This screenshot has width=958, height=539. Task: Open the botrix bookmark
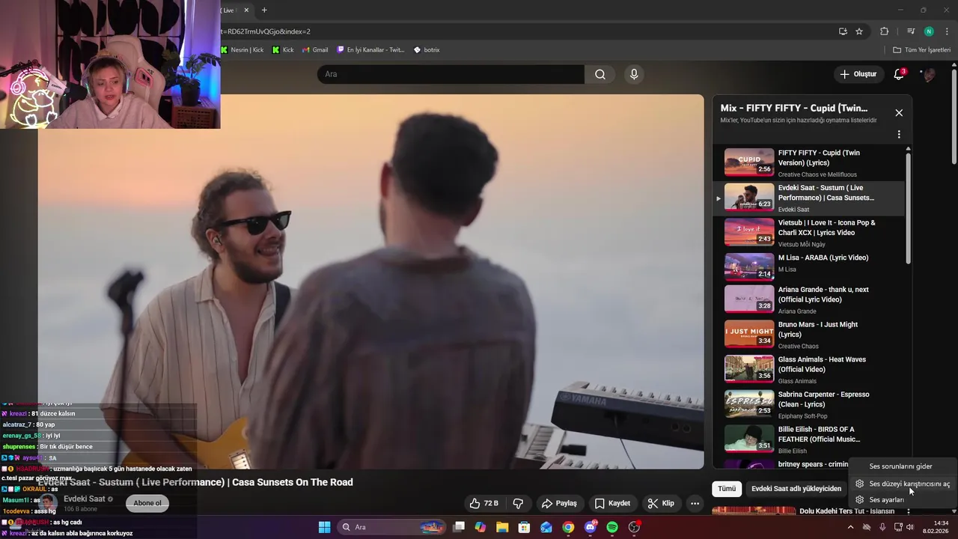click(427, 50)
